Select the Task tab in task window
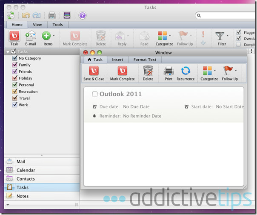The image size is (257, 215). [95, 60]
